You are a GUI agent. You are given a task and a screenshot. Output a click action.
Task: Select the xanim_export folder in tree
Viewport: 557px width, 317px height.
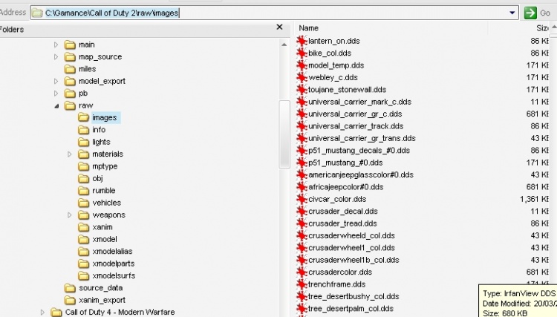pyautogui.click(x=98, y=300)
